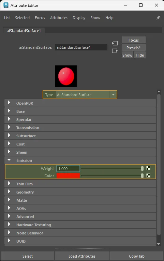Click the Load Attributes button

82,256
